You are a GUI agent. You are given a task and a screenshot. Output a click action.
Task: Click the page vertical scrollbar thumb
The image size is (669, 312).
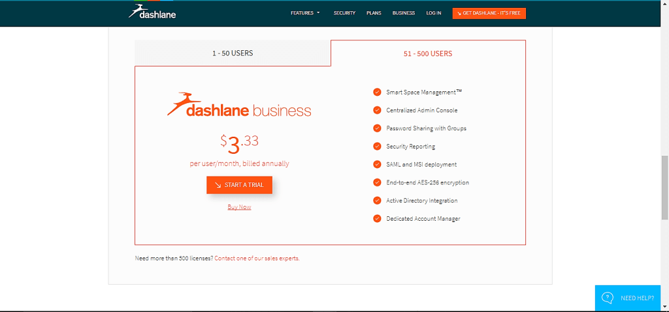(x=664, y=188)
